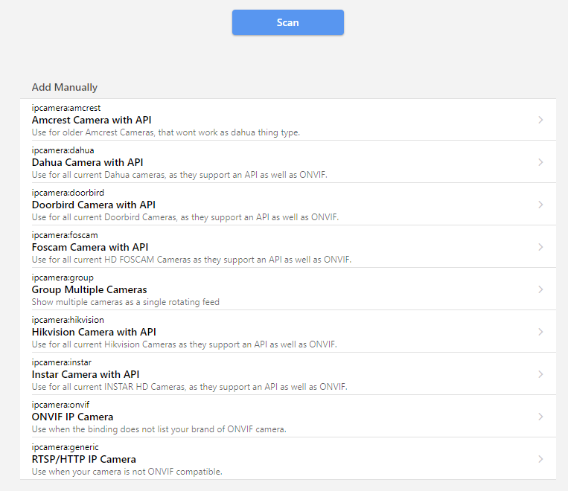The width and height of the screenshot is (568, 491).
Task: Pick Foscam Camera with API
Action: (90, 247)
